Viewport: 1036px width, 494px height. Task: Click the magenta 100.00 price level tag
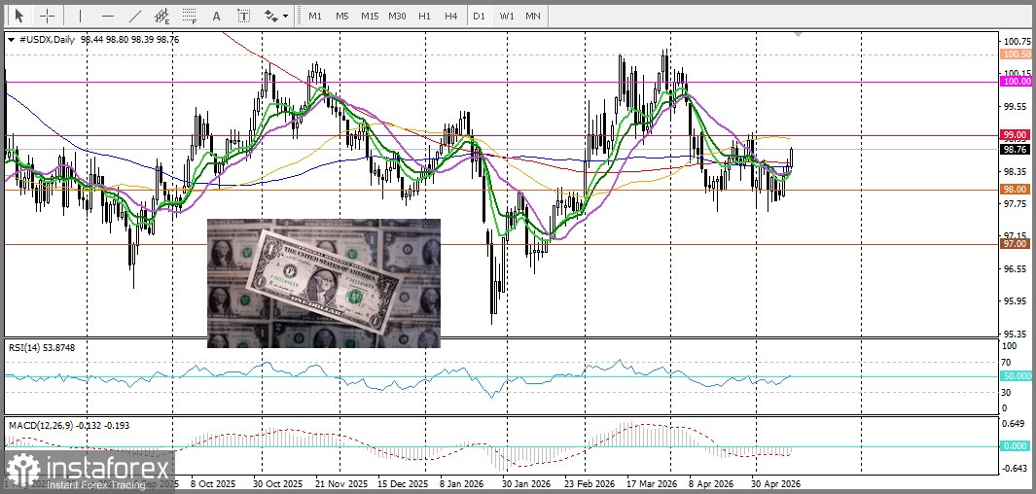(x=1017, y=82)
